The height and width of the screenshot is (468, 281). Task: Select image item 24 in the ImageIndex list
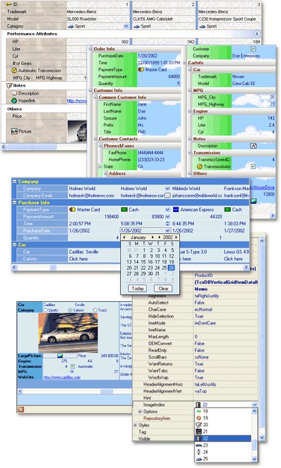223,452
